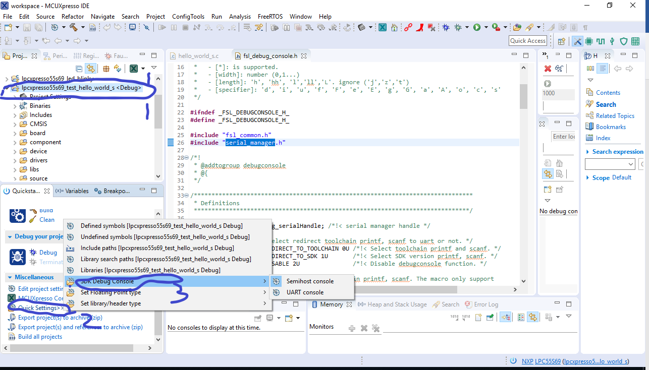Toggle the Pin Console icon in the console view

click(258, 318)
